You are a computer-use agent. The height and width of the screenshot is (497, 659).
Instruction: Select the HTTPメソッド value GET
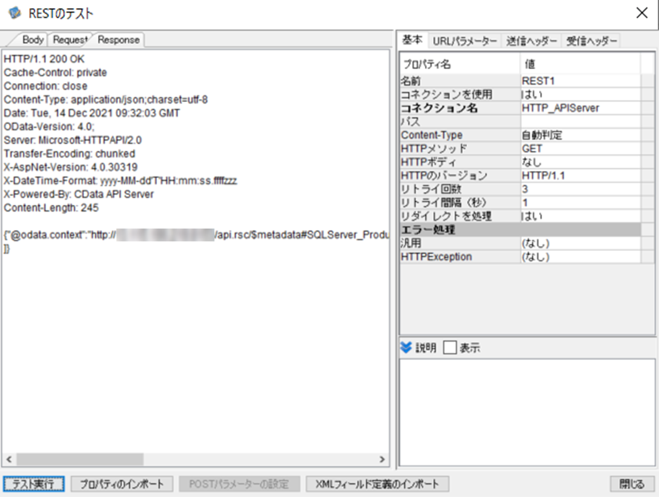click(x=581, y=148)
